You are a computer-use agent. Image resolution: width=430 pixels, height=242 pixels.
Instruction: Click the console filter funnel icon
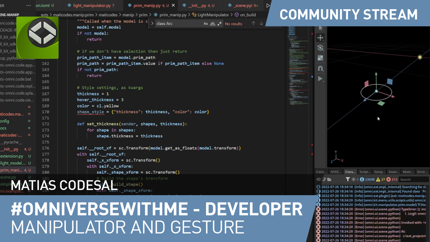pyautogui.click(x=348, y=179)
